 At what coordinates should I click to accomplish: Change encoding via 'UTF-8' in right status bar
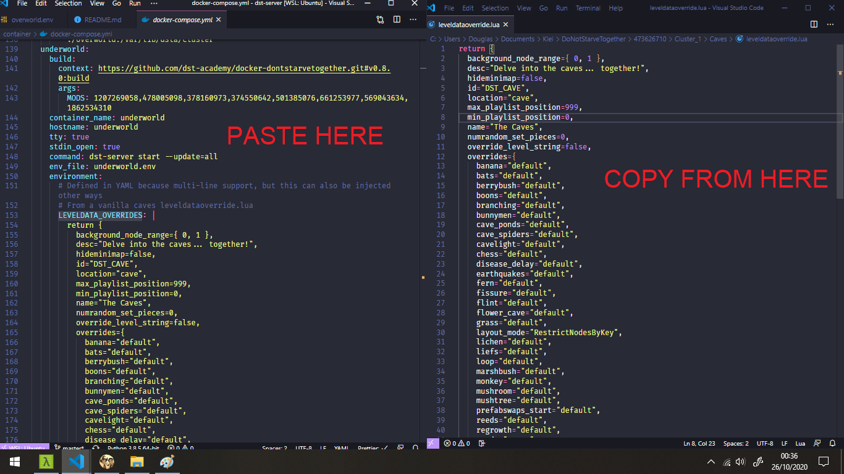pos(765,443)
